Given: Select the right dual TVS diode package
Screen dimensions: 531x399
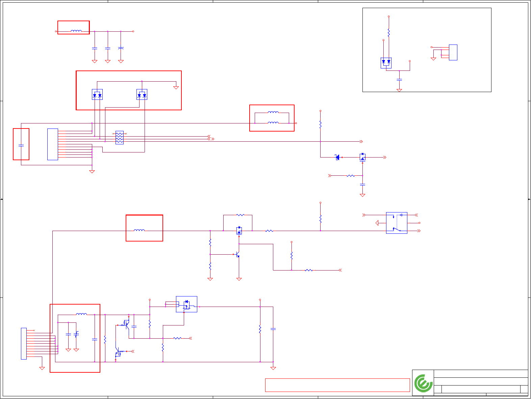Looking at the screenshot, I should [x=142, y=94].
